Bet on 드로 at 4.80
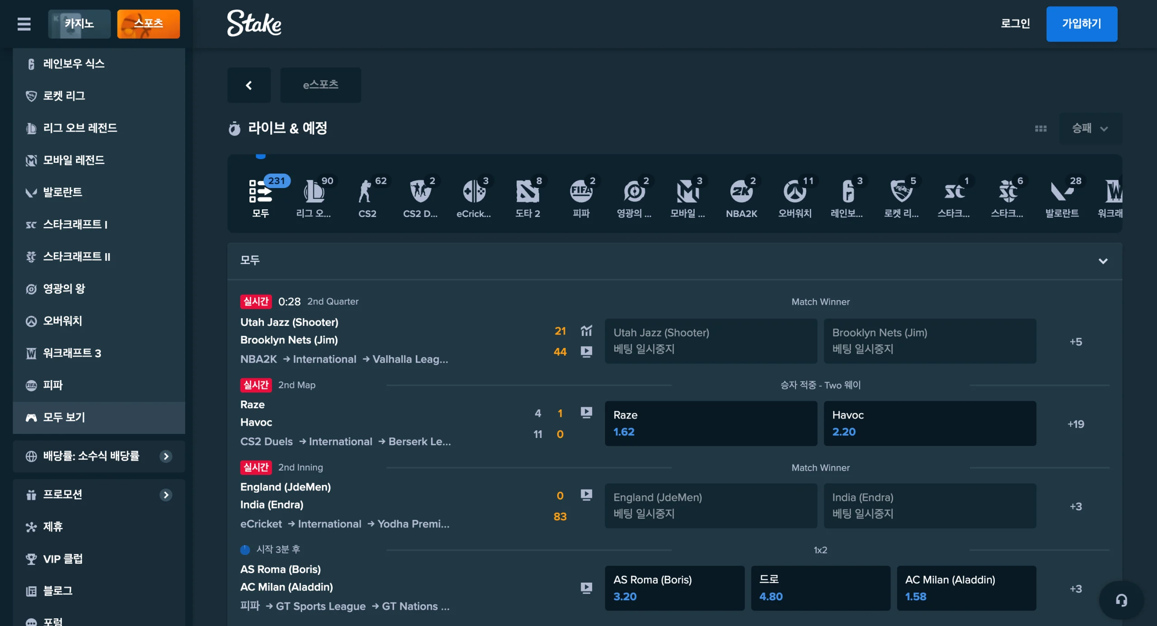Image resolution: width=1157 pixels, height=626 pixels. tap(820, 588)
